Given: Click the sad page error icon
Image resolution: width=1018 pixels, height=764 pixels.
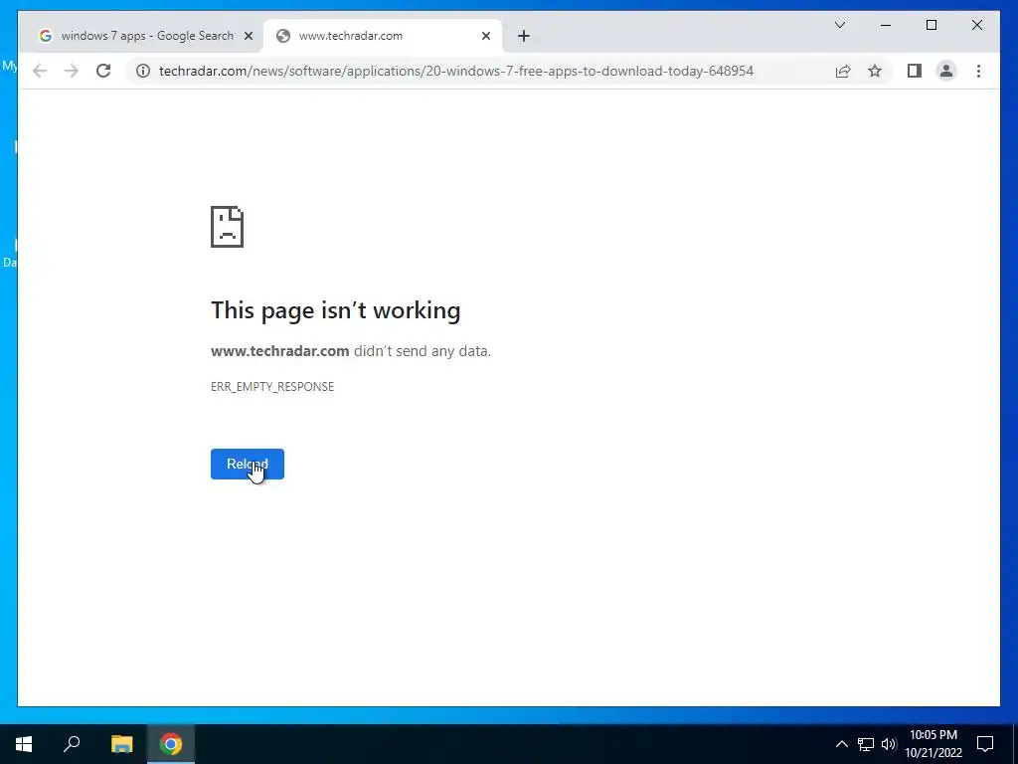Looking at the screenshot, I should (x=228, y=227).
